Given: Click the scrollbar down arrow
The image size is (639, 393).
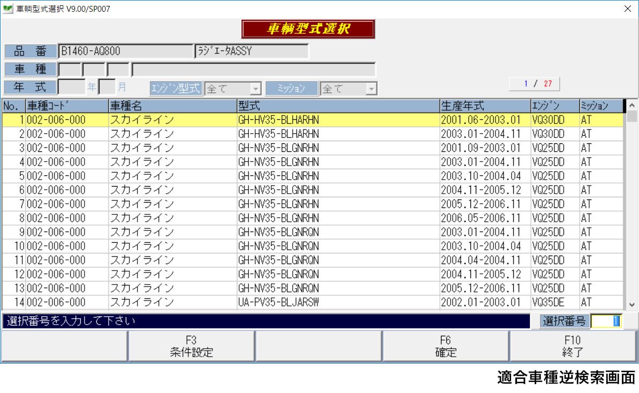Looking at the screenshot, I should tap(632, 305).
